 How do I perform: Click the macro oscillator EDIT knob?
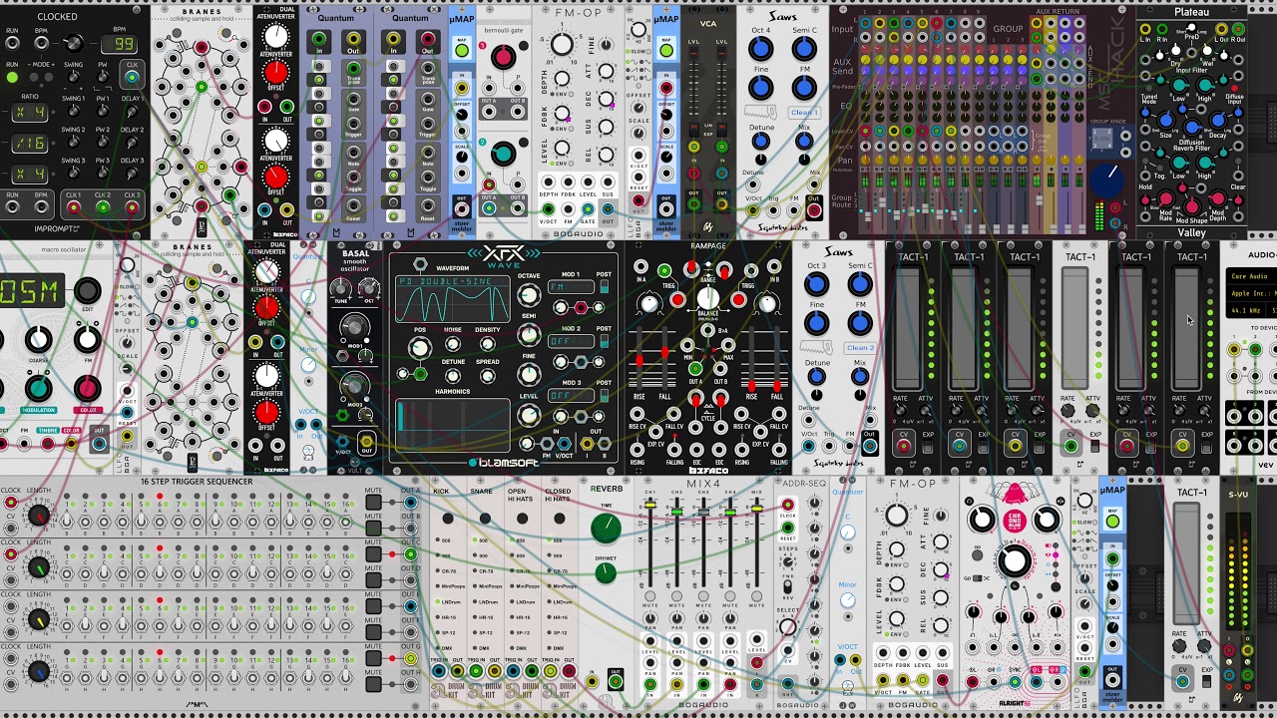[87, 290]
